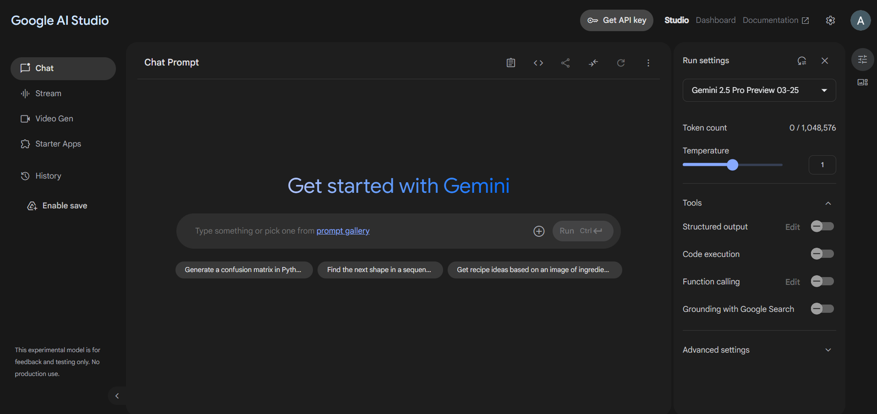Click the Temperature slider handle

click(x=732, y=165)
